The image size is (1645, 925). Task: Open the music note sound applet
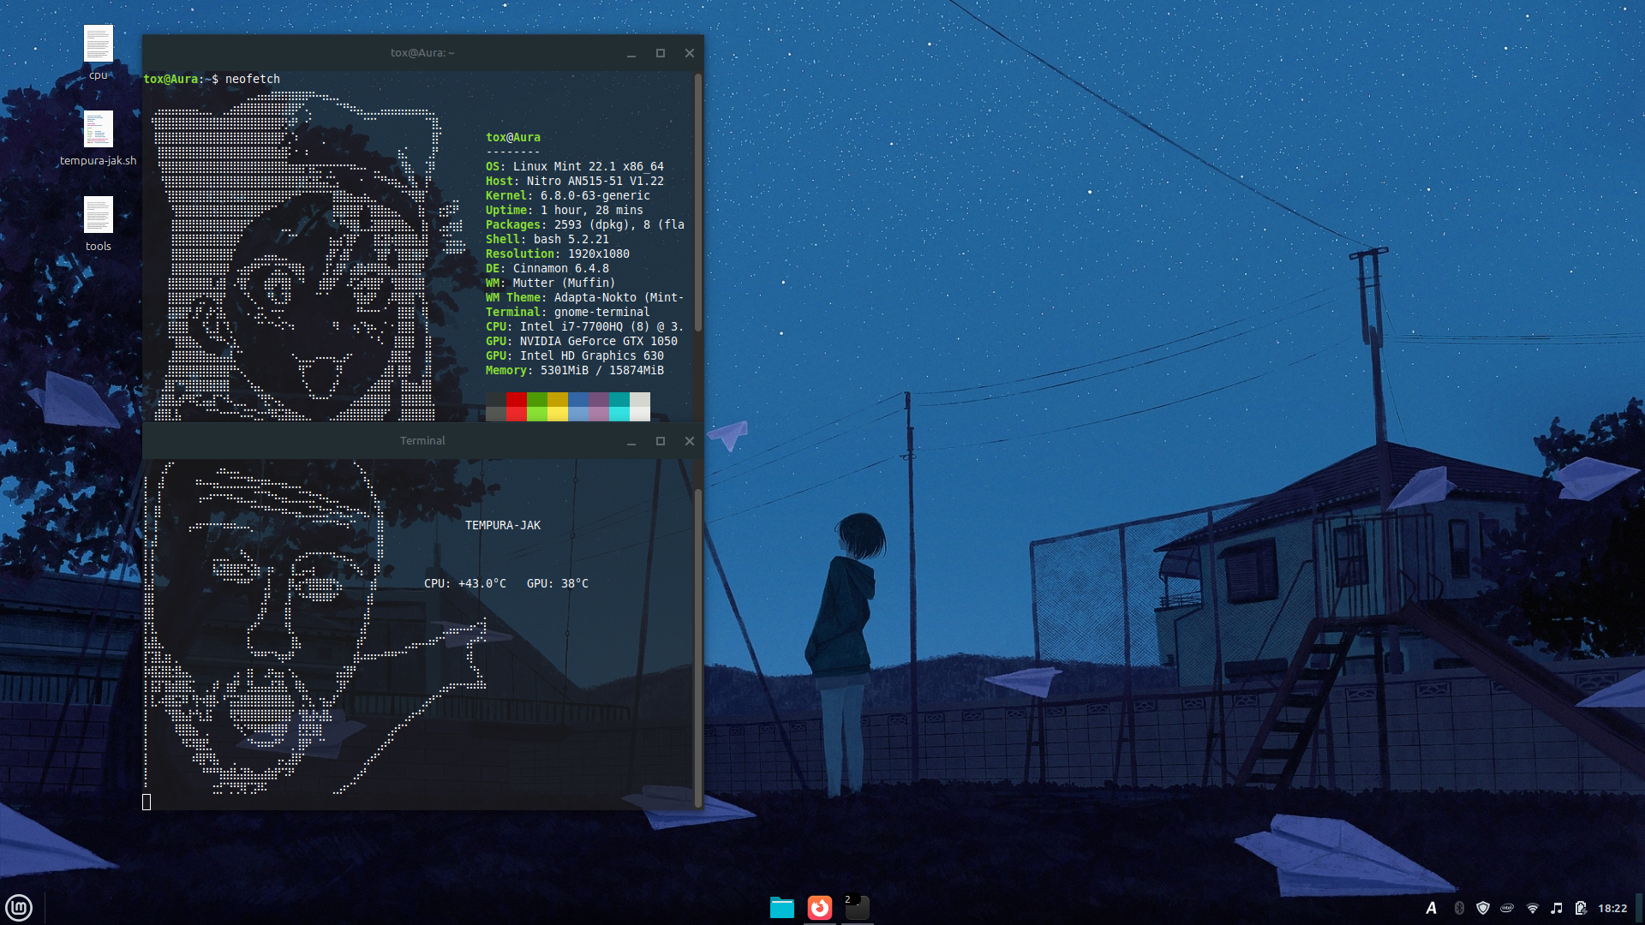tap(1557, 908)
